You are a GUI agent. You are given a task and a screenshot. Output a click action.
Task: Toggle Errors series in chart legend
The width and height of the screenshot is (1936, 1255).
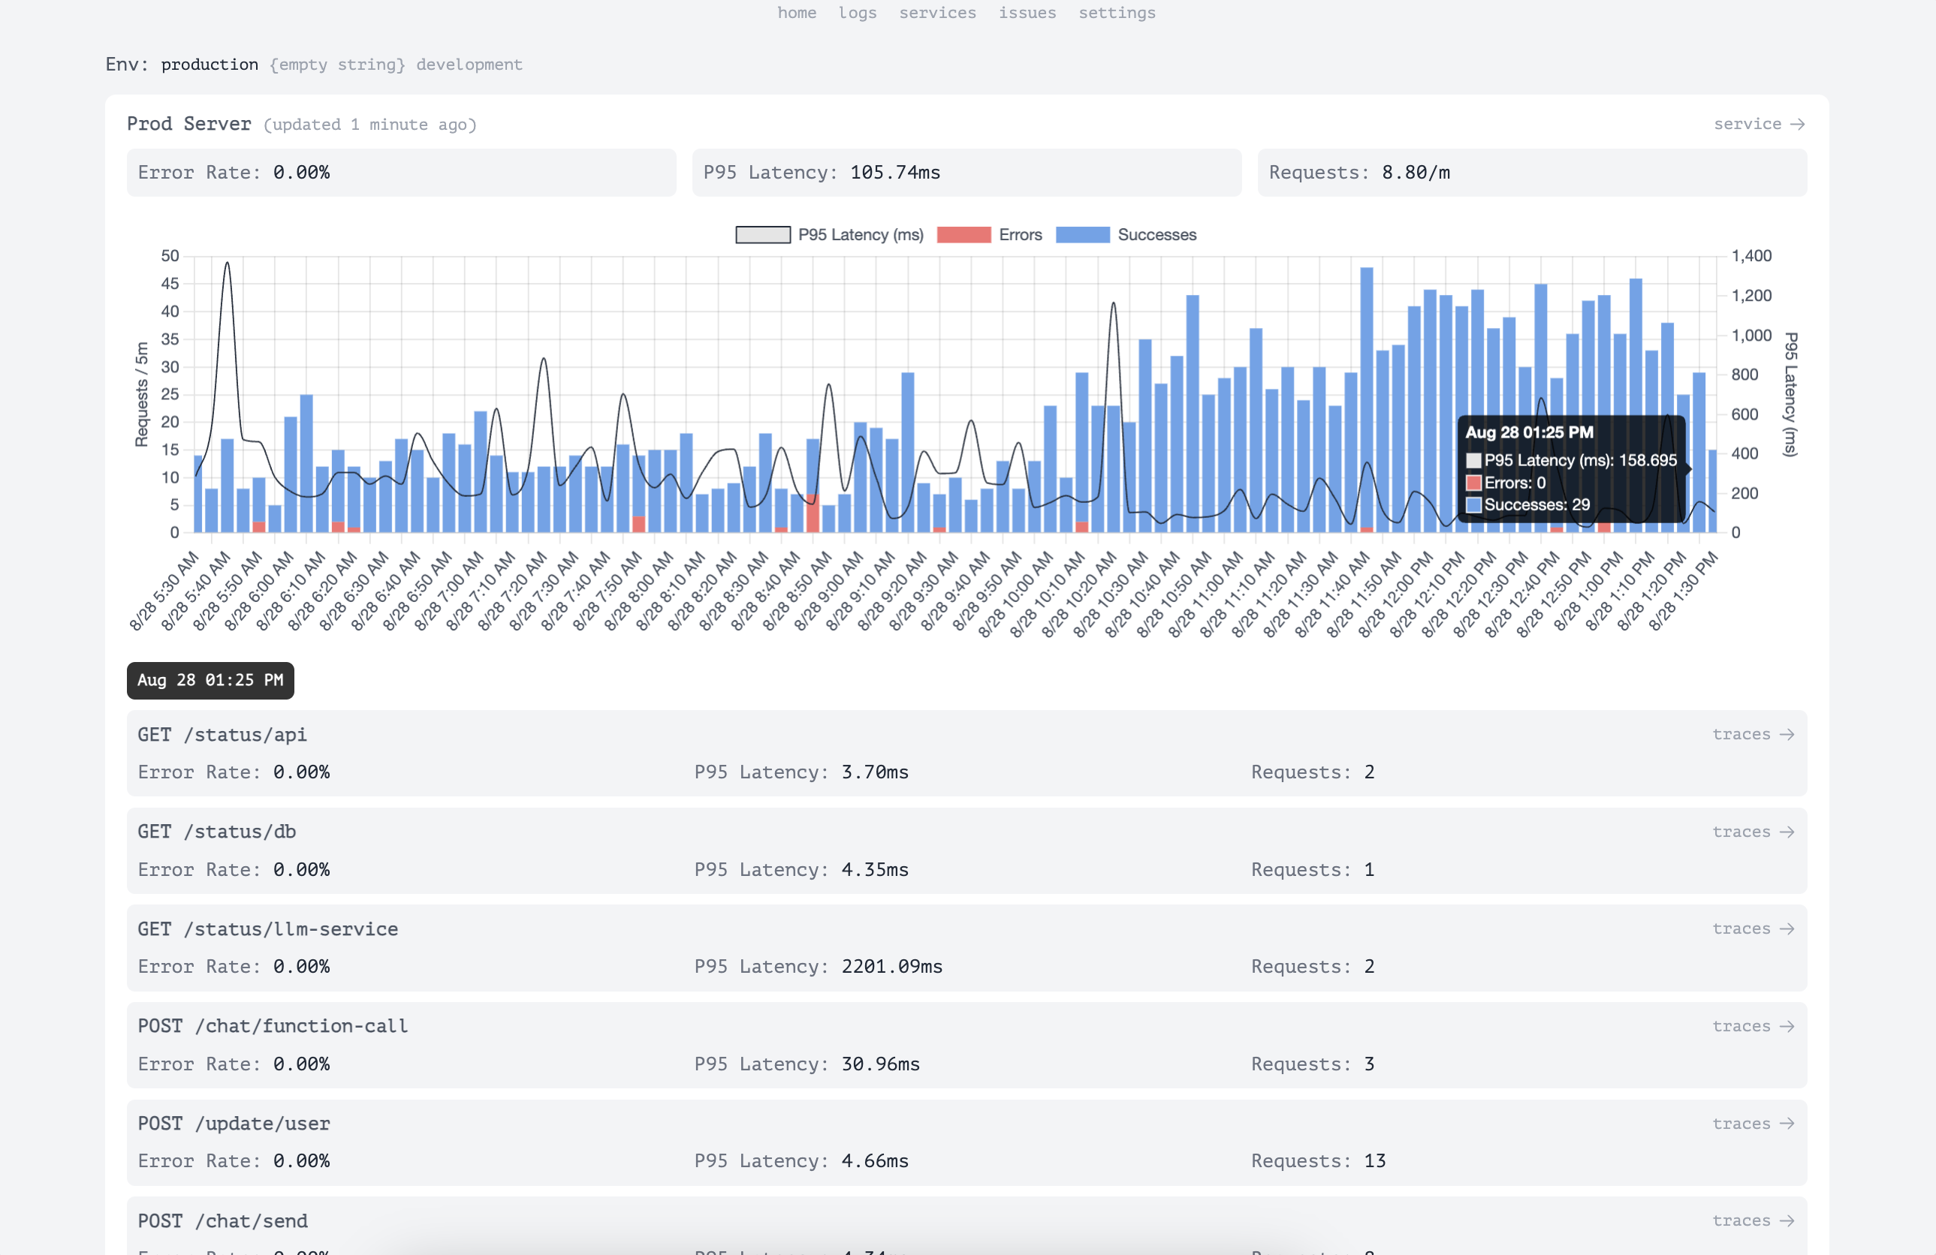(963, 235)
